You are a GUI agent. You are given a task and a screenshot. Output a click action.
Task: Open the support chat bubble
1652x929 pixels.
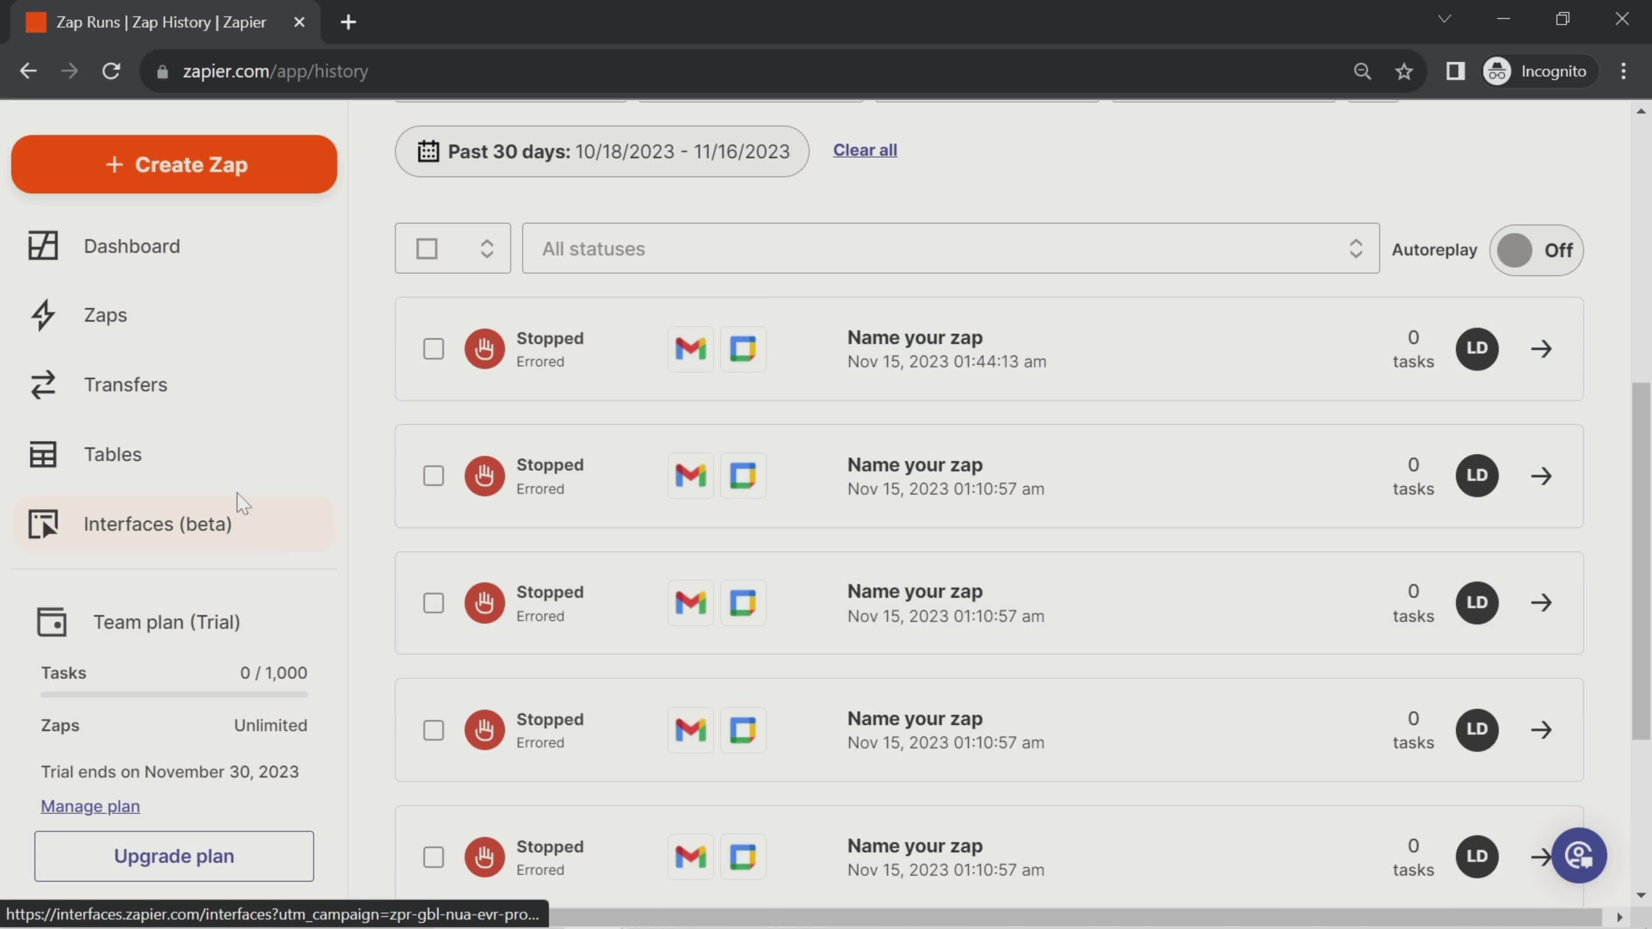[1579, 855]
